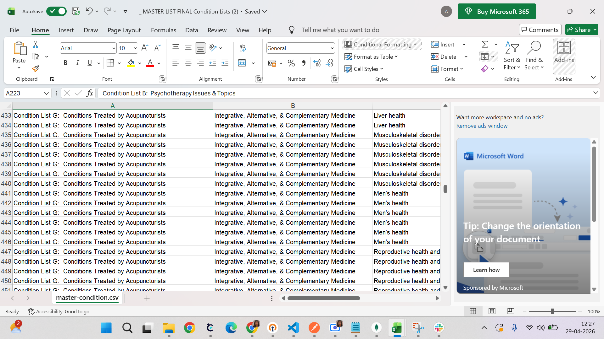This screenshot has width=604, height=339.
Task: Click the Wrap Text icon
Action: (242, 48)
